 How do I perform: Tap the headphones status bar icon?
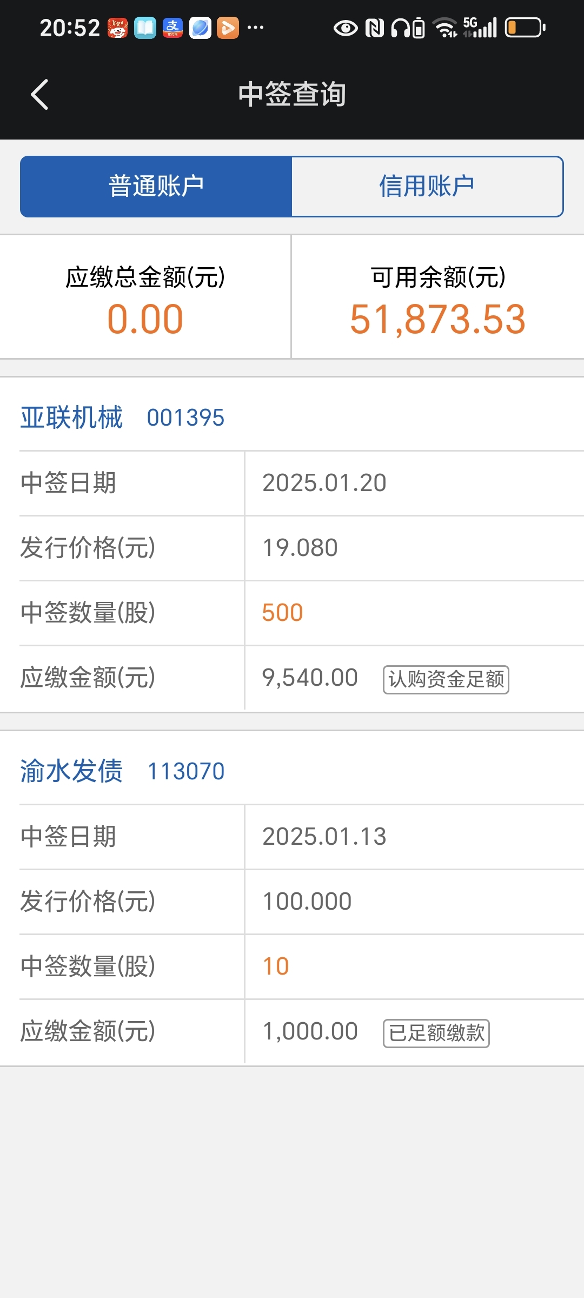401,28
